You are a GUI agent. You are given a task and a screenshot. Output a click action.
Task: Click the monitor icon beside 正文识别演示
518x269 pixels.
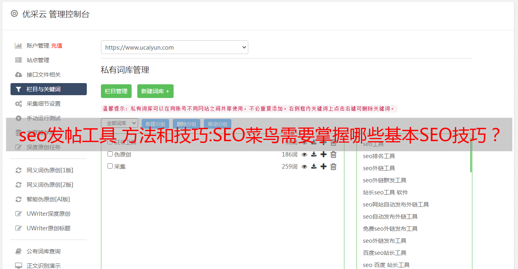[18, 266]
